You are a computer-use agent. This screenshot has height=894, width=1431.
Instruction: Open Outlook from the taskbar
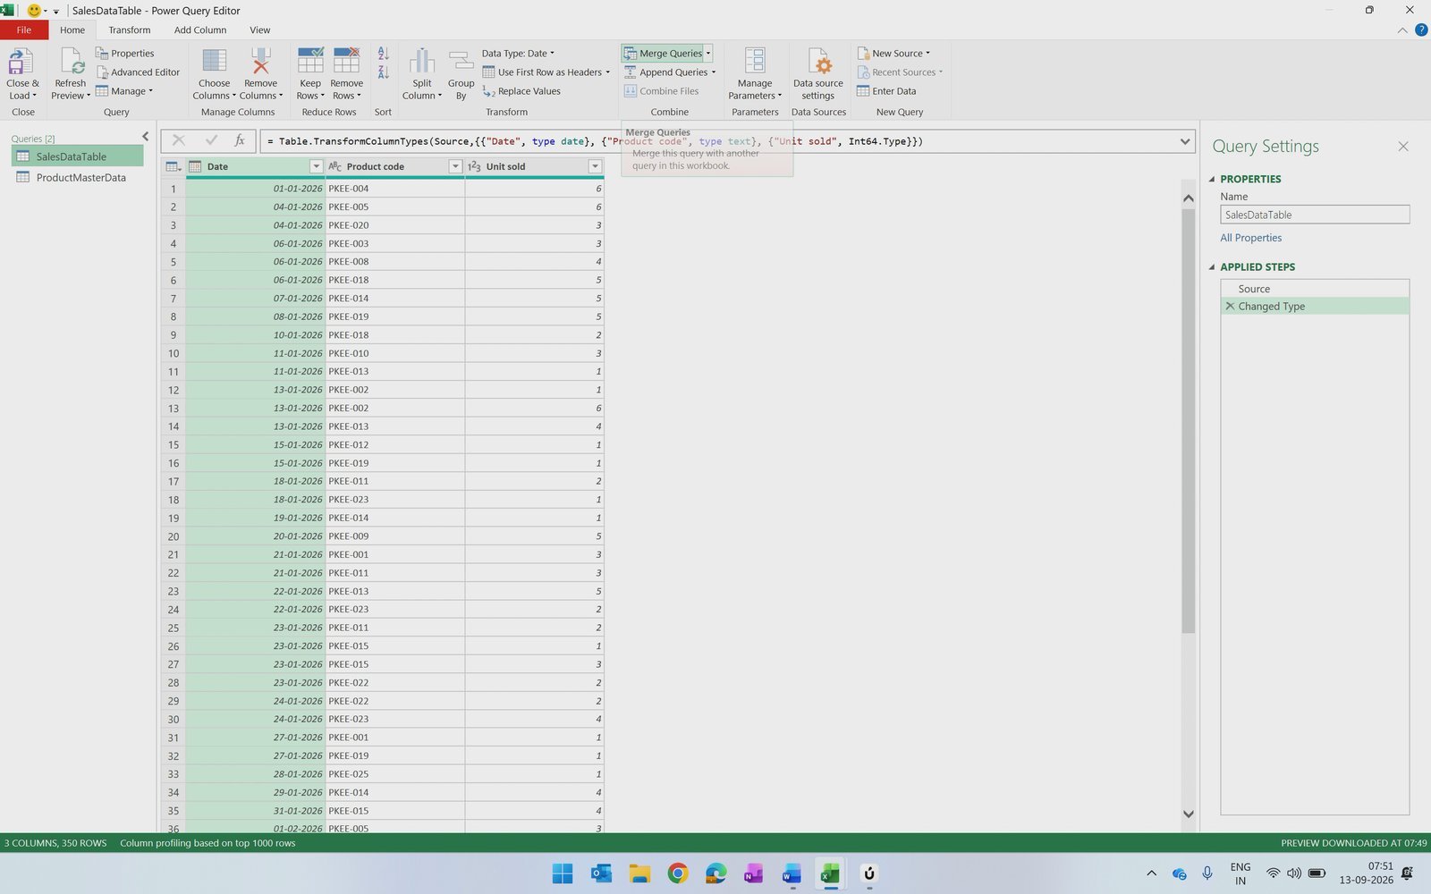point(601,873)
